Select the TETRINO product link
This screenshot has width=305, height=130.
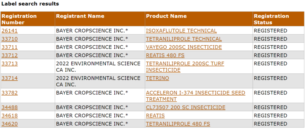tap(157, 78)
